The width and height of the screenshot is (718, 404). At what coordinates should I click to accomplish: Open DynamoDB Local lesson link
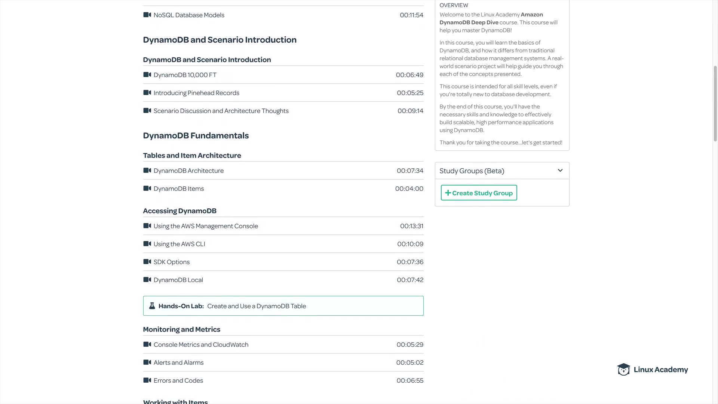(x=178, y=280)
